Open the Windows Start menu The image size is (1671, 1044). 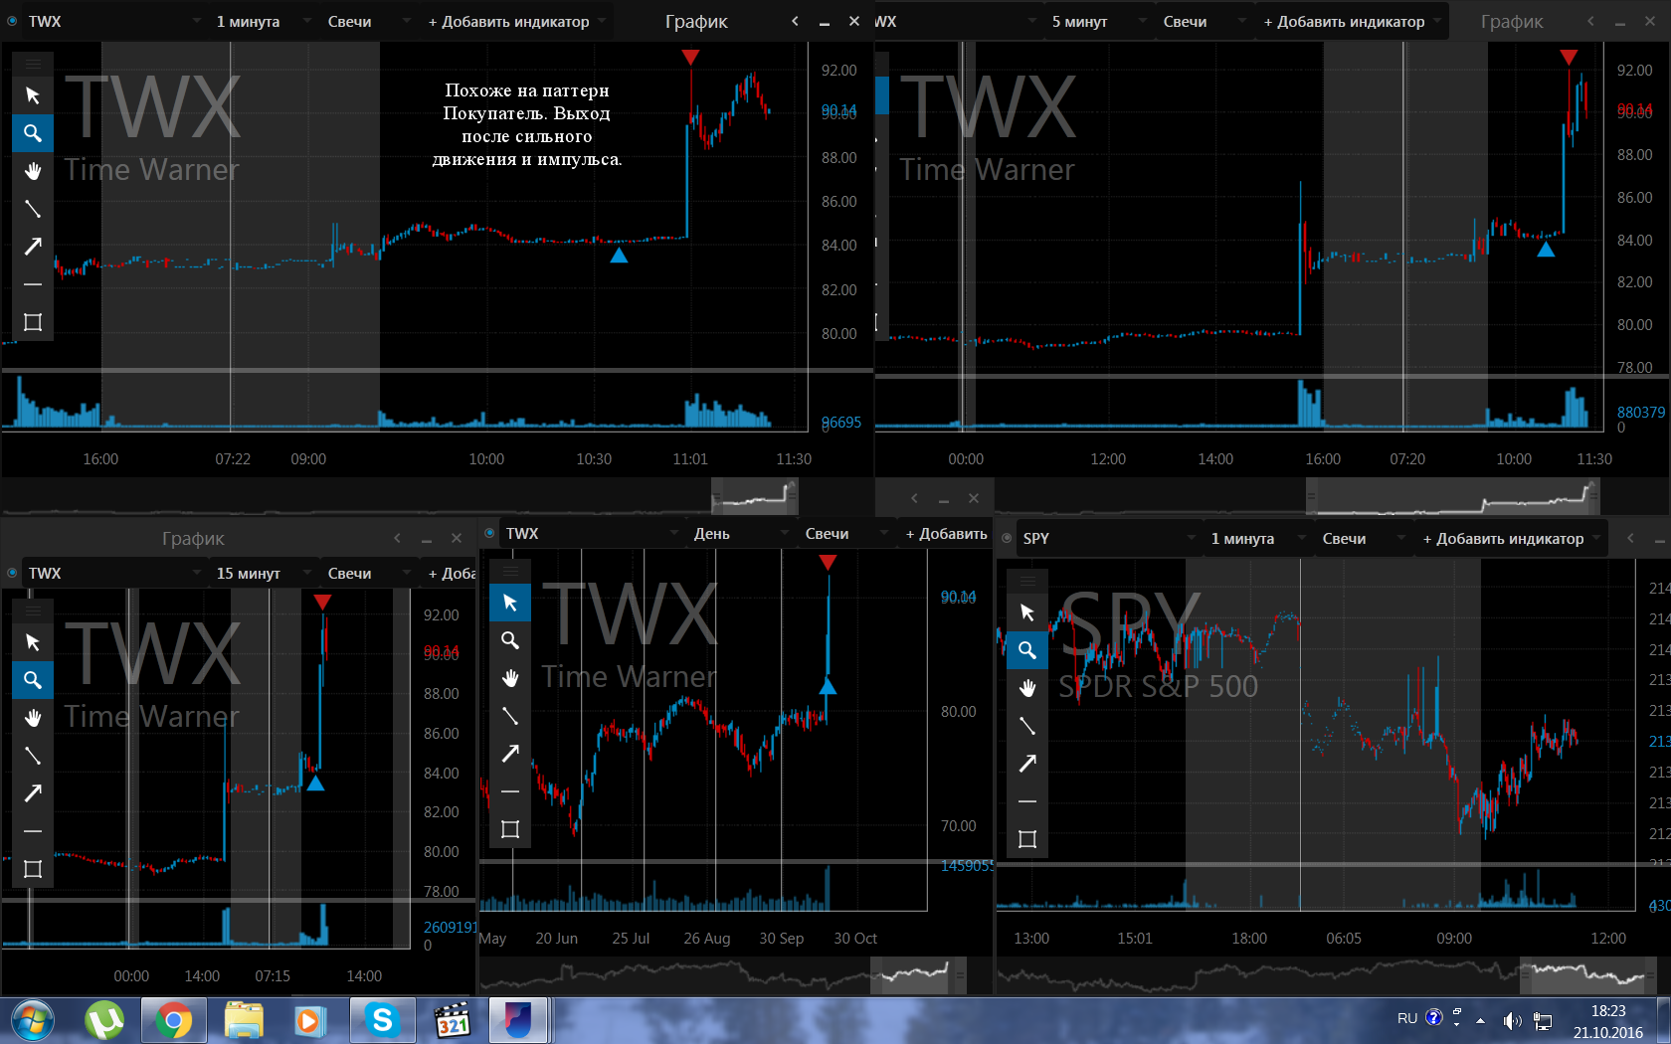[32, 1020]
